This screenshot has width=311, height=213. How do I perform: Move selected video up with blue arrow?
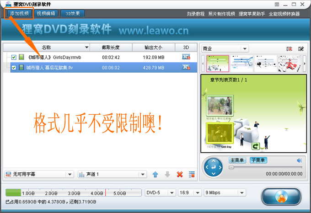[155, 174]
